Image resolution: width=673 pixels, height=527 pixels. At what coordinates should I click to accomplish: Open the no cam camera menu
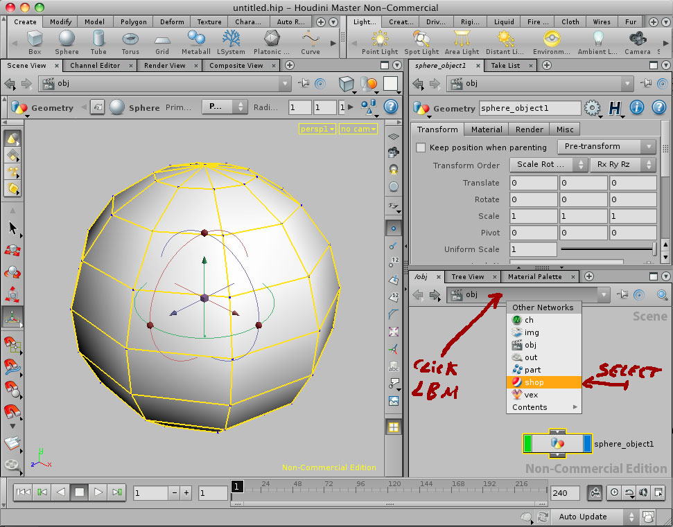[358, 129]
